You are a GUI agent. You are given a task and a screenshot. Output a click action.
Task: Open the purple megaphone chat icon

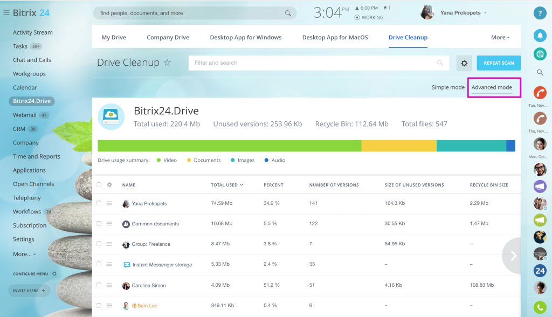pyautogui.click(x=540, y=186)
